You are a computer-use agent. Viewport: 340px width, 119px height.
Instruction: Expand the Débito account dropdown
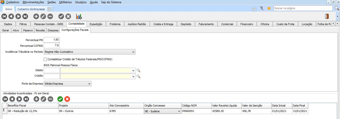[x=133, y=71]
